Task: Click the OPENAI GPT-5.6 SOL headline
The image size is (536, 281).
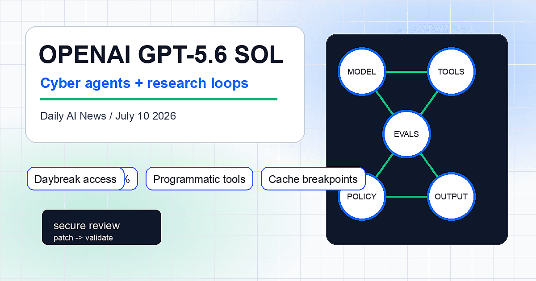Action: (x=161, y=55)
